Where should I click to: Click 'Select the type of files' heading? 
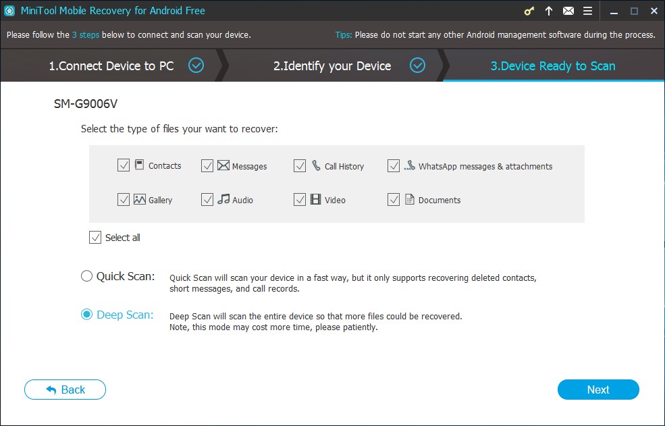(180, 129)
